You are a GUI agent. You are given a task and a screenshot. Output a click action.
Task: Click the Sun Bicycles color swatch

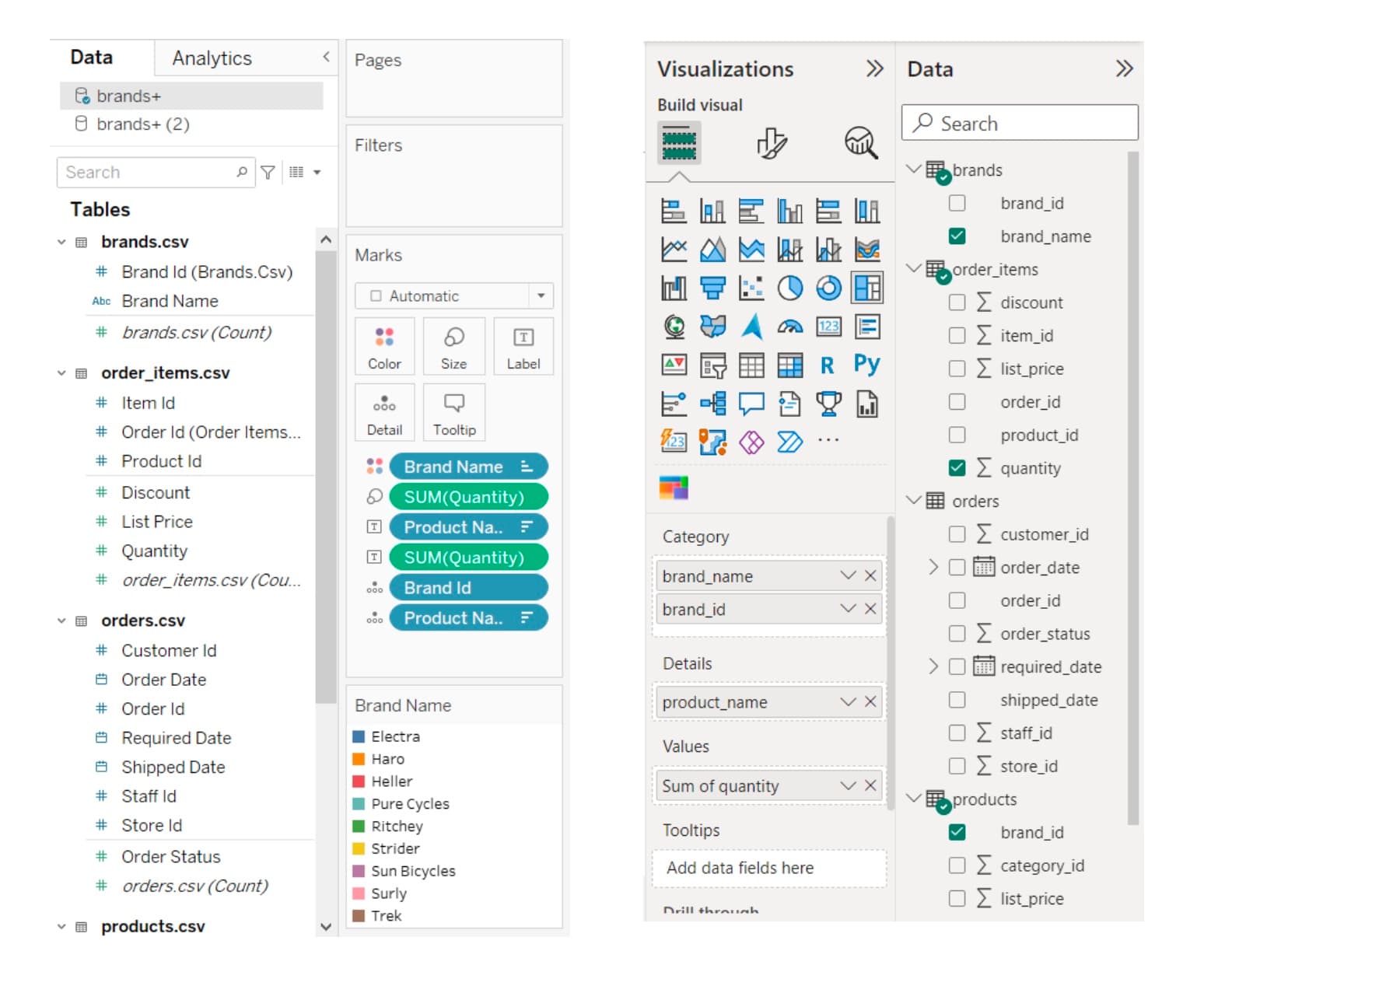pyautogui.click(x=359, y=871)
